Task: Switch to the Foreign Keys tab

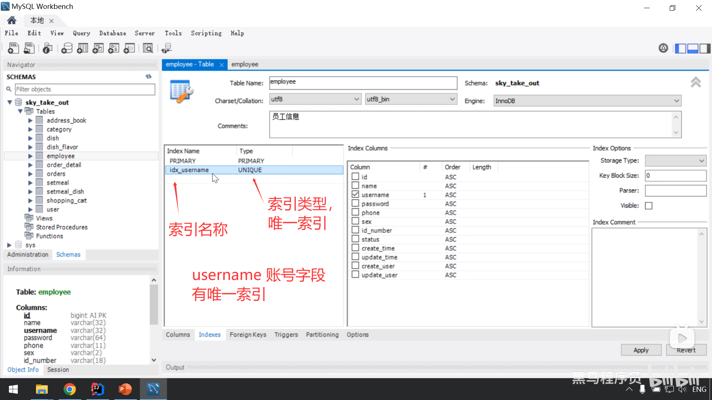Action: point(248,334)
